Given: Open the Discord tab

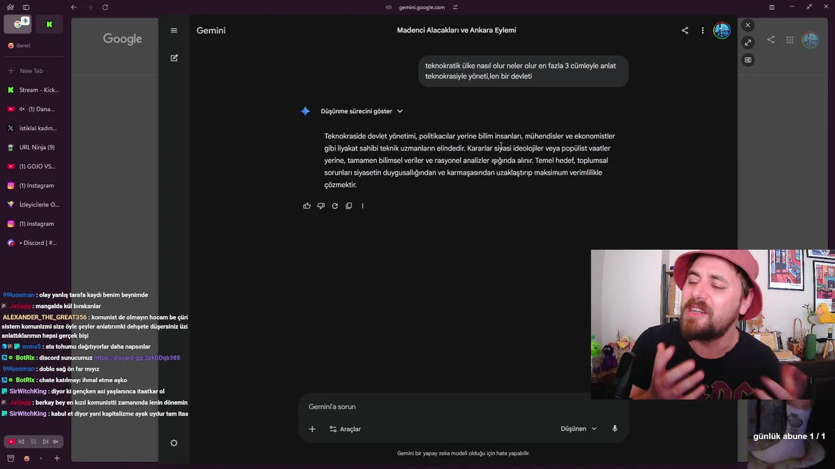Looking at the screenshot, I should tap(34, 243).
